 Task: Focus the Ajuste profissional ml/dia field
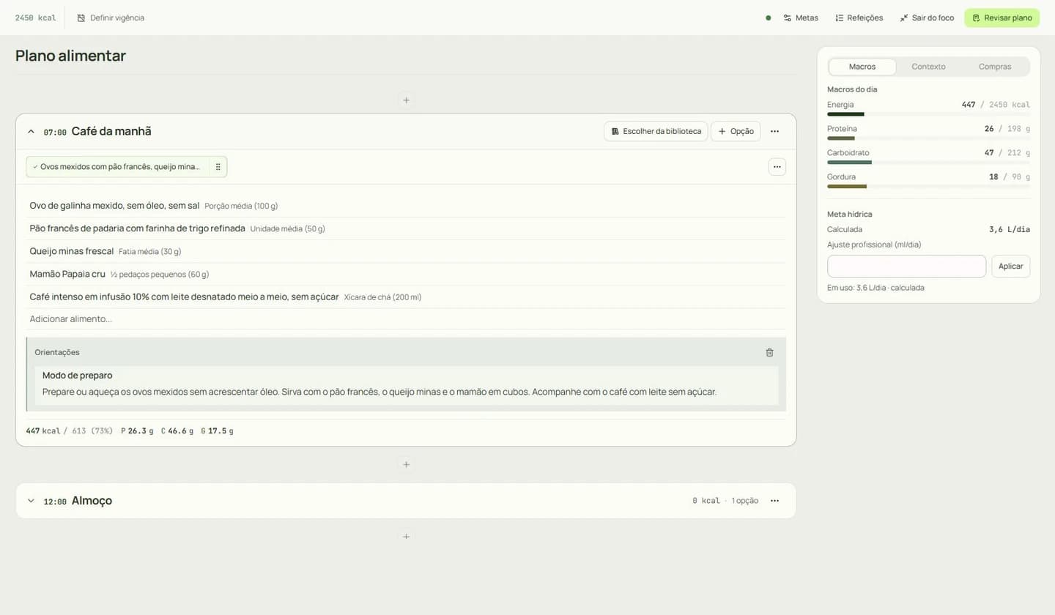click(906, 266)
